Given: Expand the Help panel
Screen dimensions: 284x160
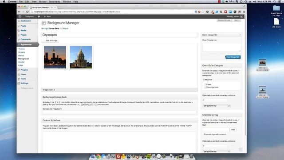Looking at the screenshot, I should (237, 20).
